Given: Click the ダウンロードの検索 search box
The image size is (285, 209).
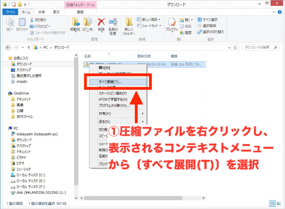Looking at the screenshot, I should [x=261, y=48].
